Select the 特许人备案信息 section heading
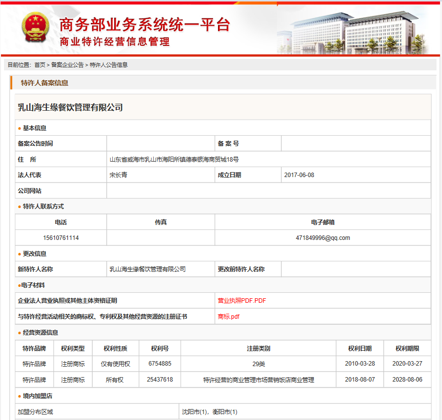Image resolution: width=442 pixels, height=420 pixels. point(44,83)
